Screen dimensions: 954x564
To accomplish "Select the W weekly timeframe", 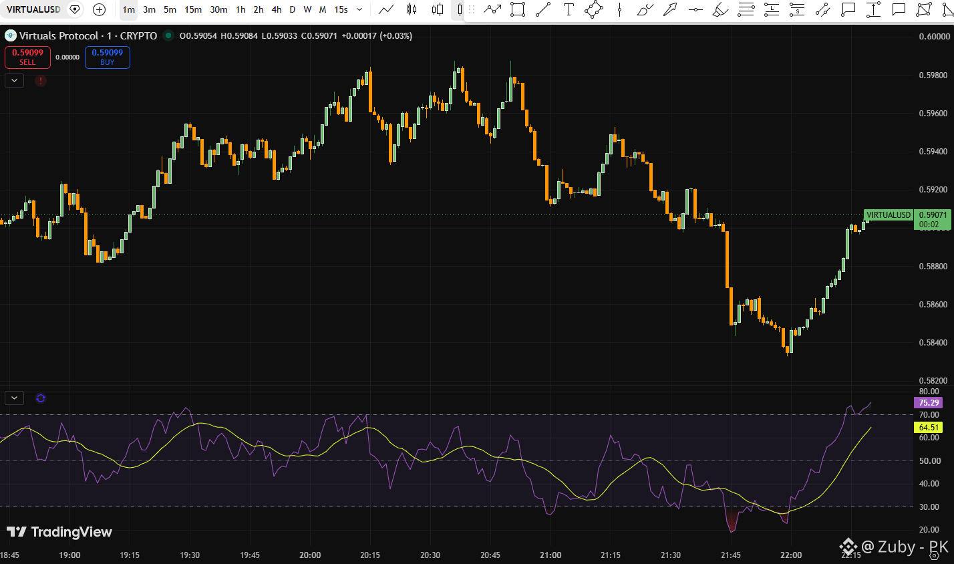I will click(307, 9).
